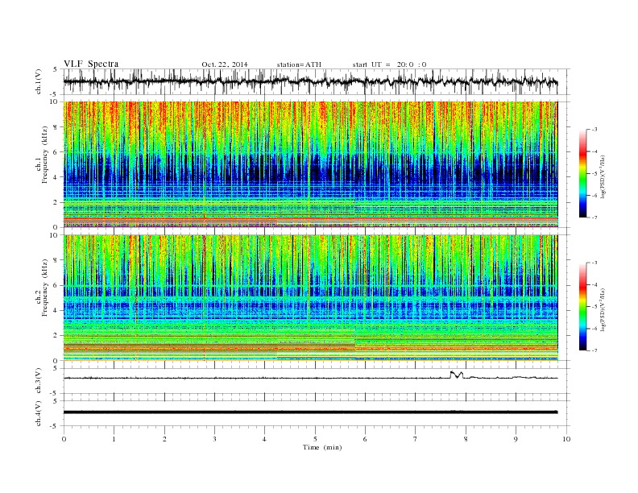This screenshot has width=638, height=493.
Task: Click the "VLF Spectra" title text
Action: pyautogui.click(x=91, y=64)
